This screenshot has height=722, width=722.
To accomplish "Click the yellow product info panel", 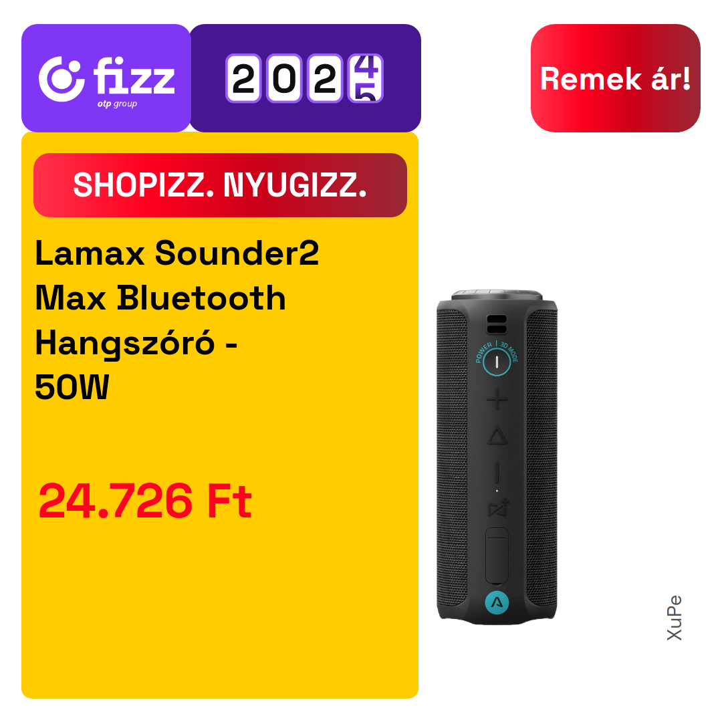I will coord(220,415).
